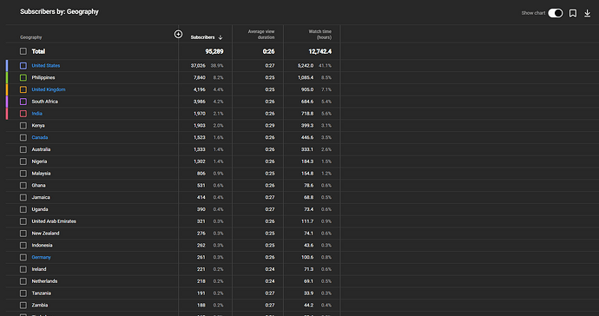Viewport: 599px width, 316px height.
Task: Click the Tanzania row name
Action: tap(42, 293)
